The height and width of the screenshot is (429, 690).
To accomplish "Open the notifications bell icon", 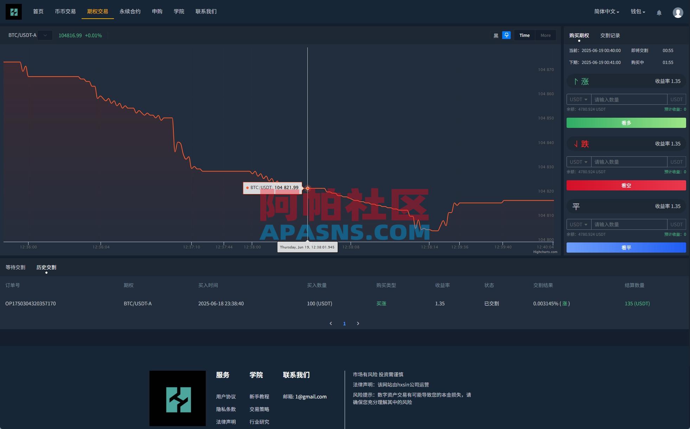I will 659,12.
